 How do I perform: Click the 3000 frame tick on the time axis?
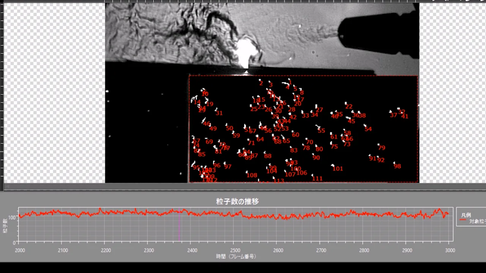click(449, 250)
